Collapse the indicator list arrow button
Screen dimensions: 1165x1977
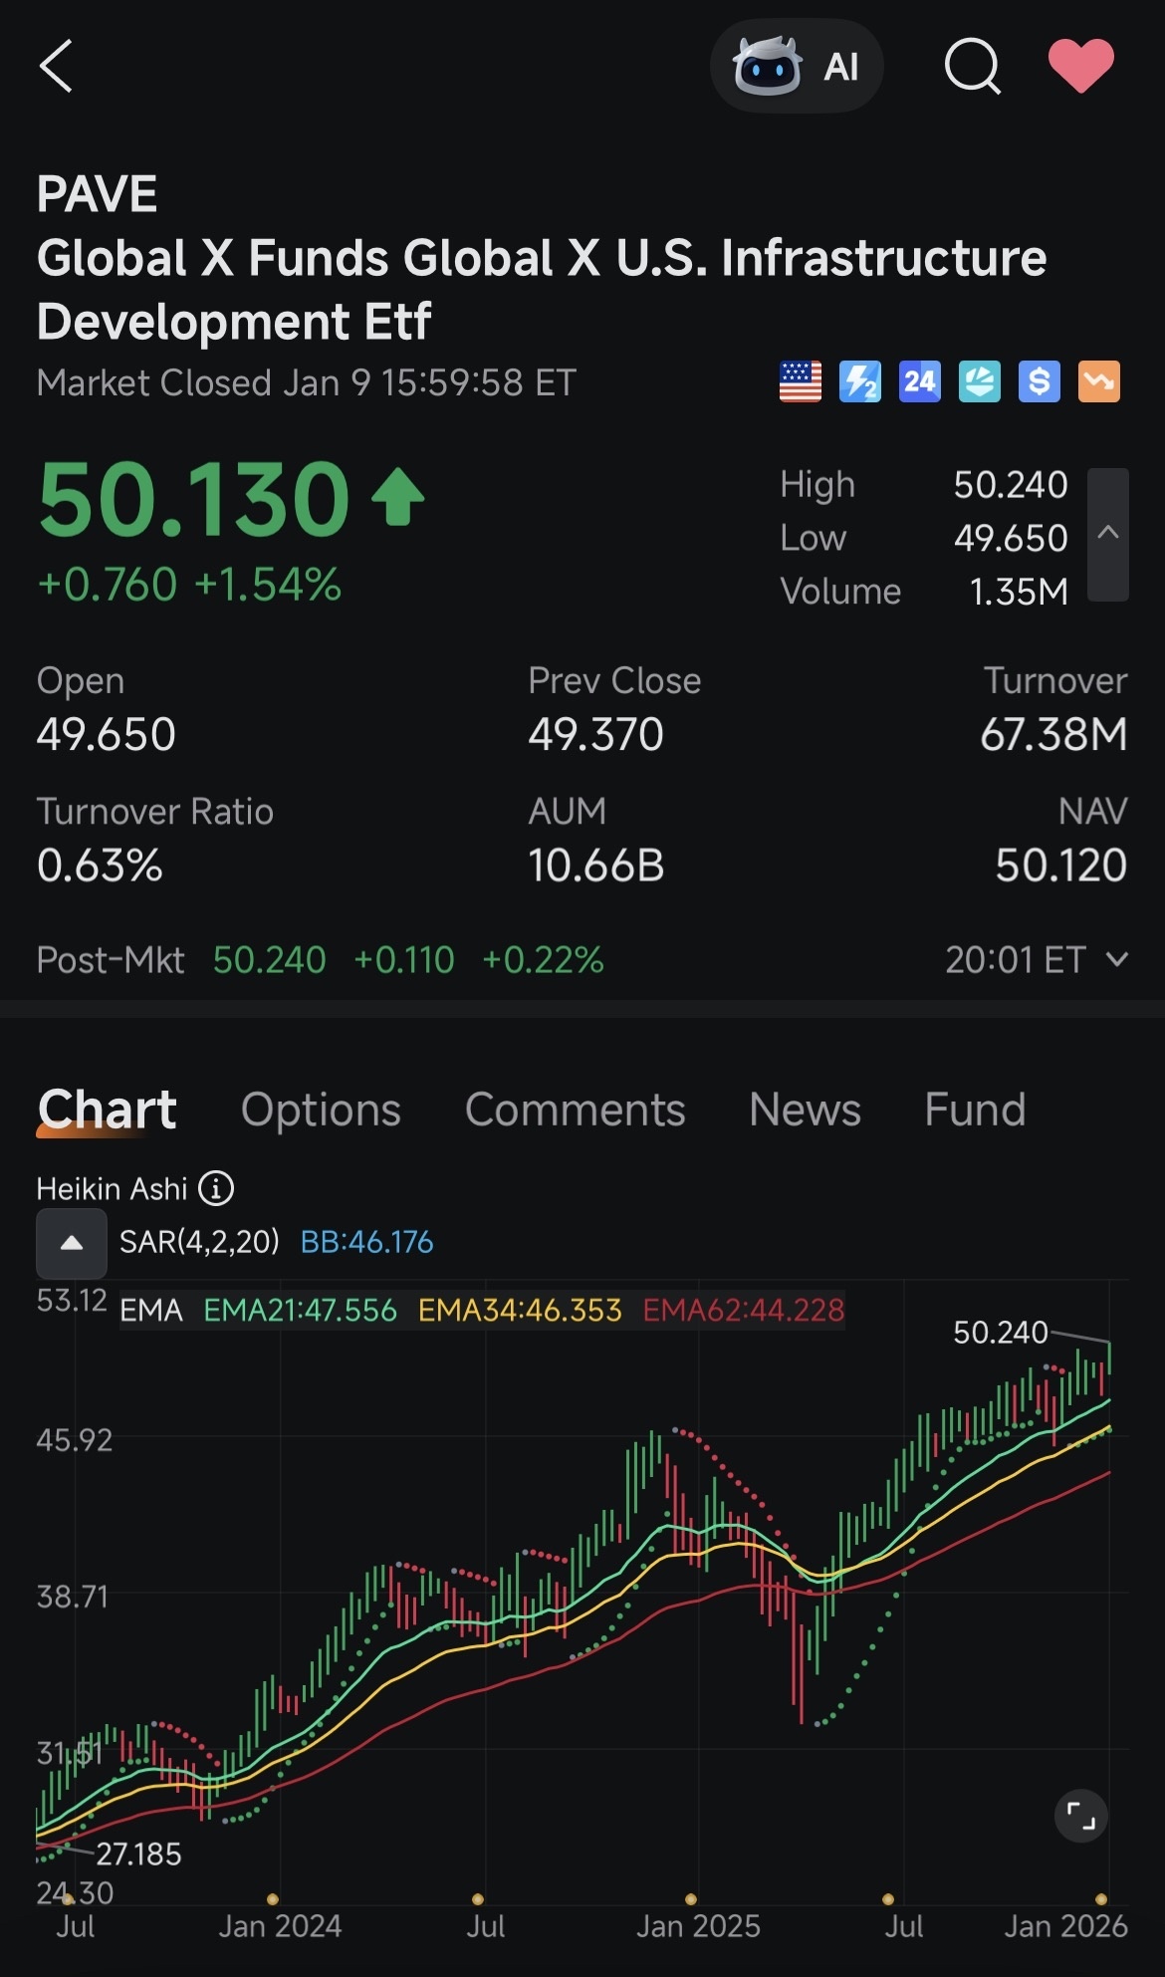click(x=72, y=1243)
